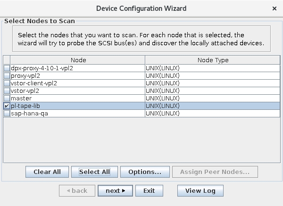Open the Options... dialog

tap(145, 172)
